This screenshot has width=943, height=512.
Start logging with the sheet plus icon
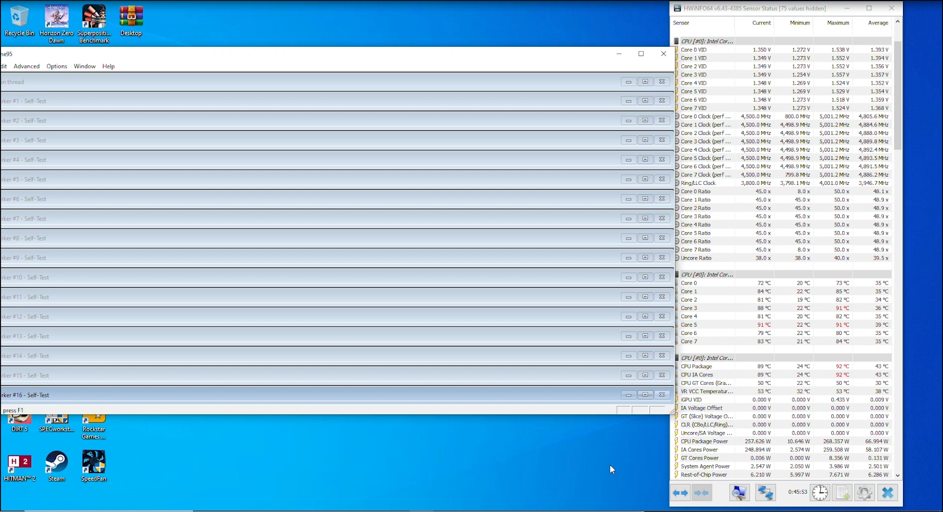(x=842, y=493)
